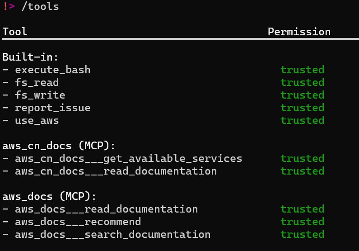Click the Built-in section heading
The image size is (359, 251).
point(30,57)
